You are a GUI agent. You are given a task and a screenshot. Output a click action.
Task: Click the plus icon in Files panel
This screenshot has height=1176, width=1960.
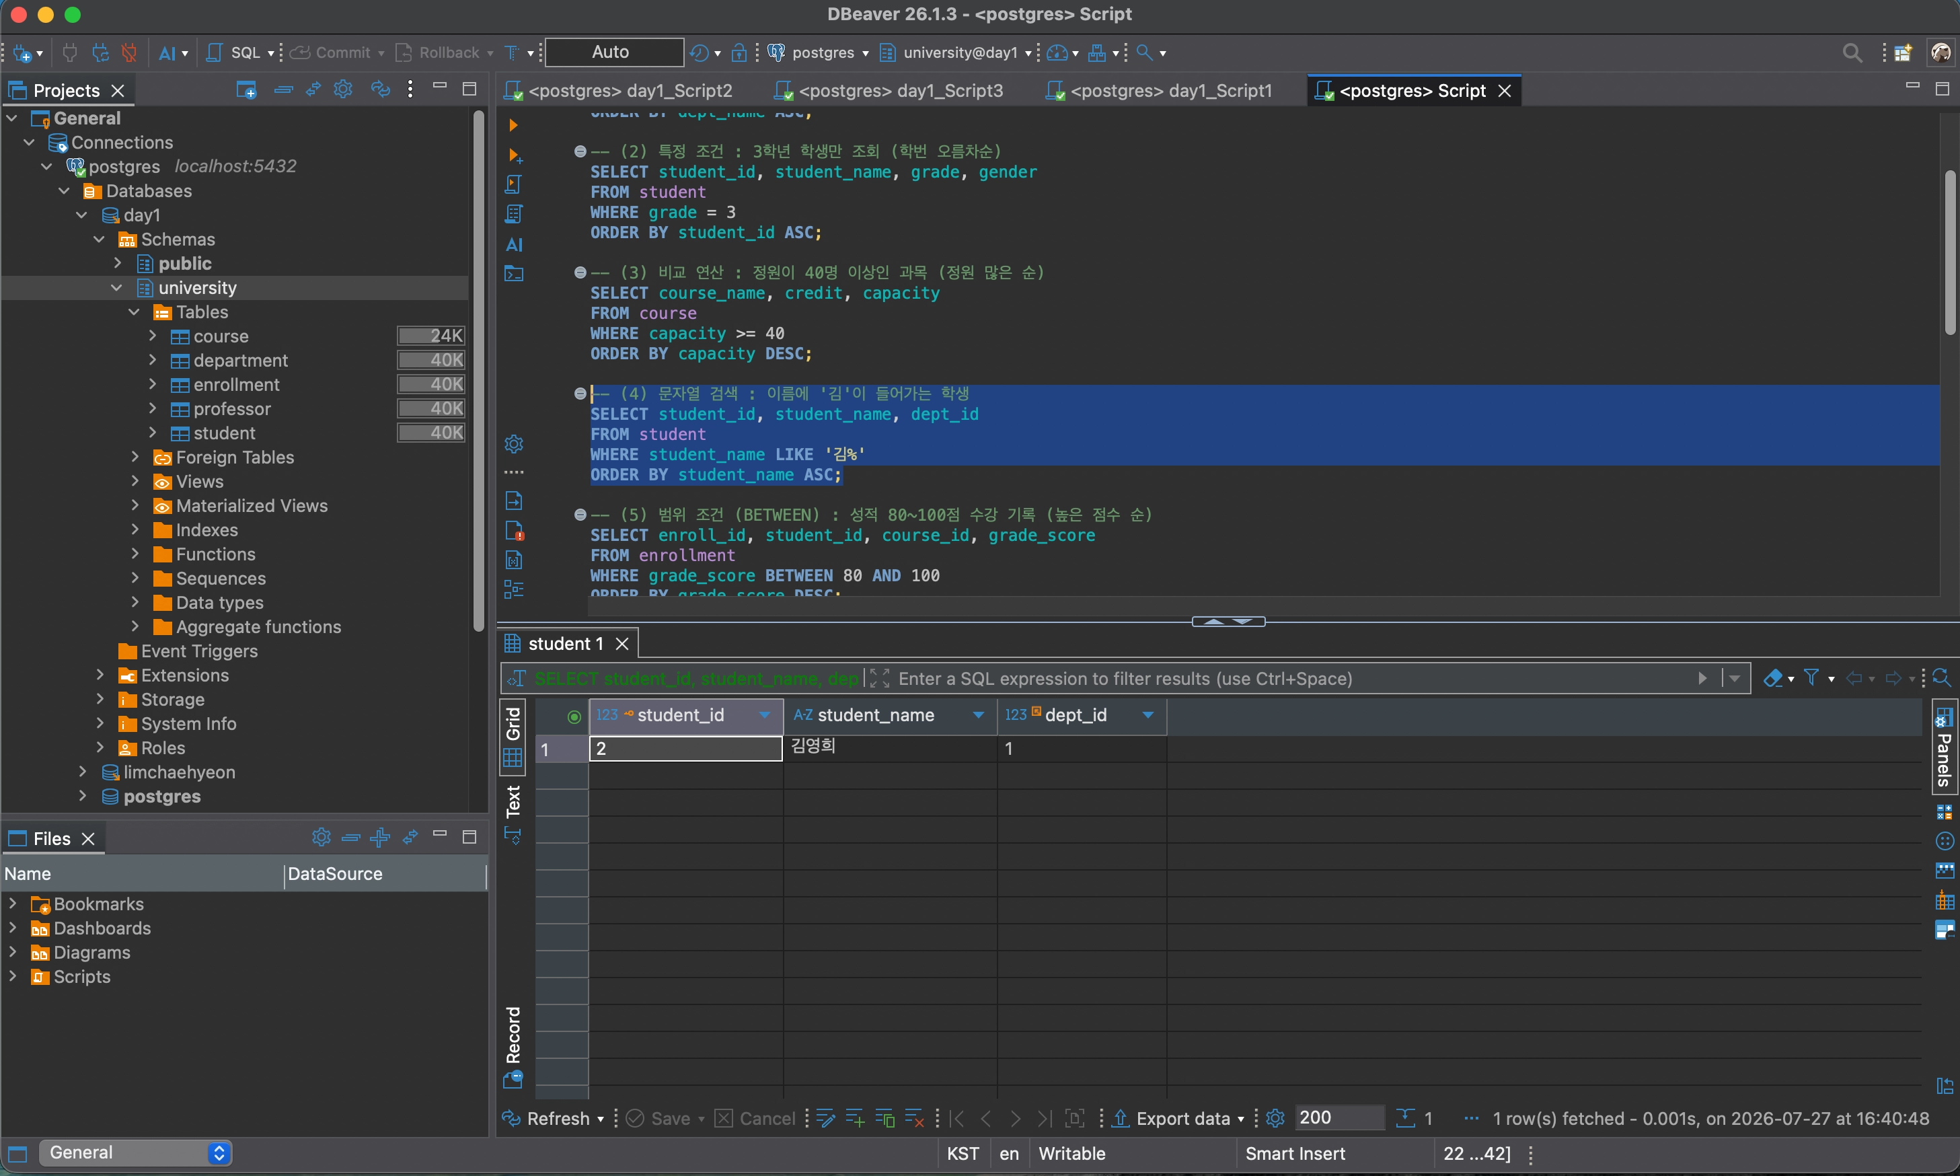[x=380, y=837]
